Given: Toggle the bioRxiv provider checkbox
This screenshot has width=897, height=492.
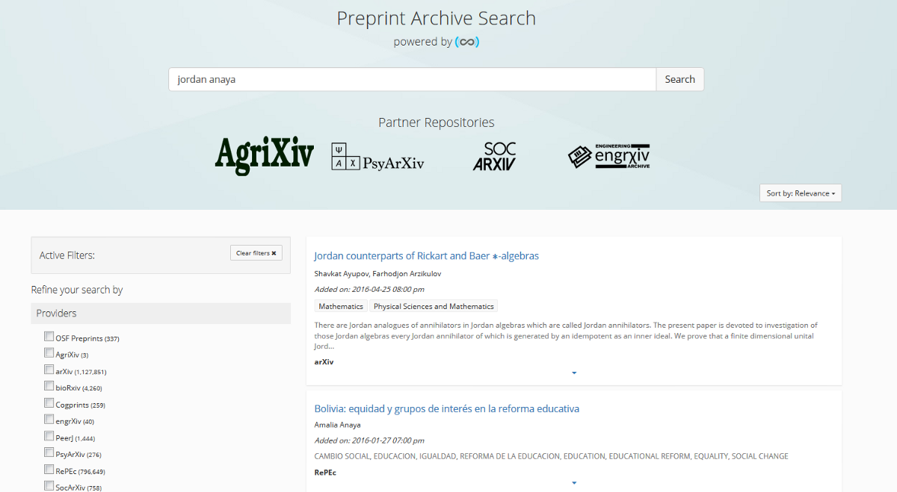Looking at the screenshot, I should coord(49,386).
